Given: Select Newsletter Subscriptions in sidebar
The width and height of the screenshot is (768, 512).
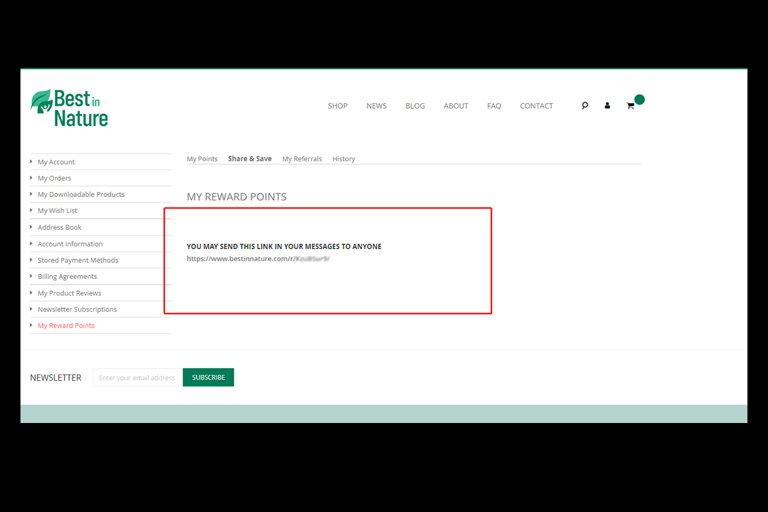Looking at the screenshot, I should (77, 309).
